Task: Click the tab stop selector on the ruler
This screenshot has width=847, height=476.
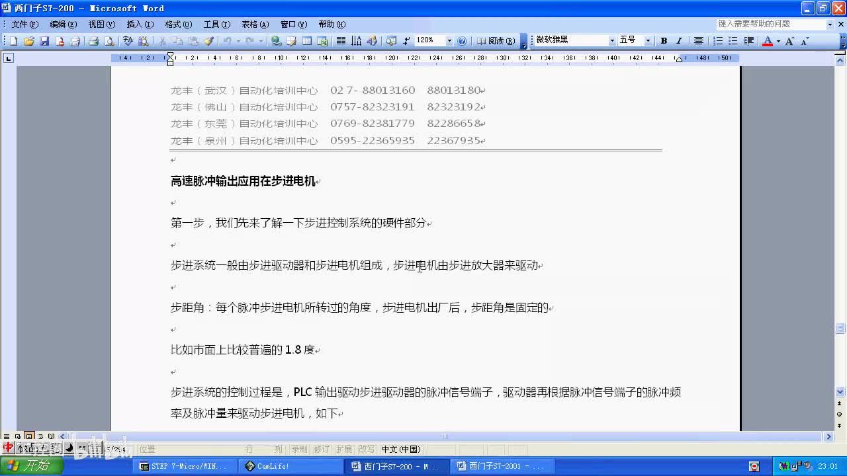Action: click(8, 58)
